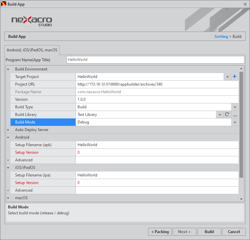Screen dimensions: 250x240
Task: Click the Program Name input field
Action: click(x=155, y=60)
